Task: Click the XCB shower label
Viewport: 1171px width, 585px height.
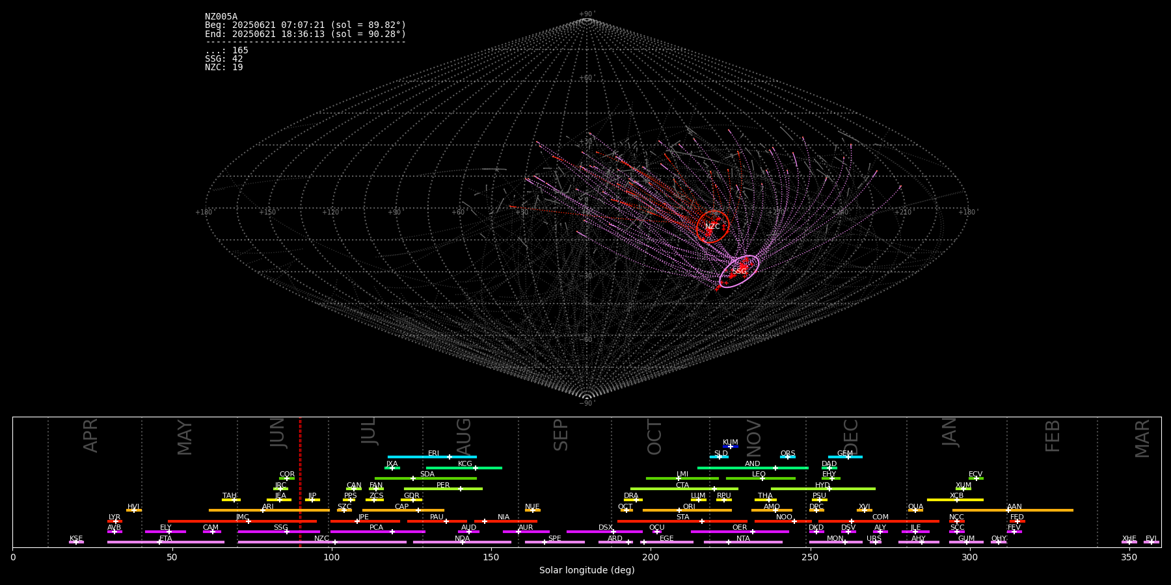Action: point(956,496)
